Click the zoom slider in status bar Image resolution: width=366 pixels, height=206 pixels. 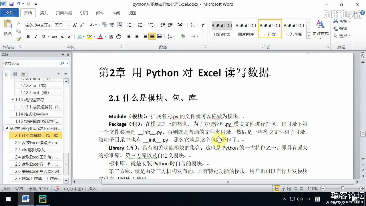click(343, 189)
